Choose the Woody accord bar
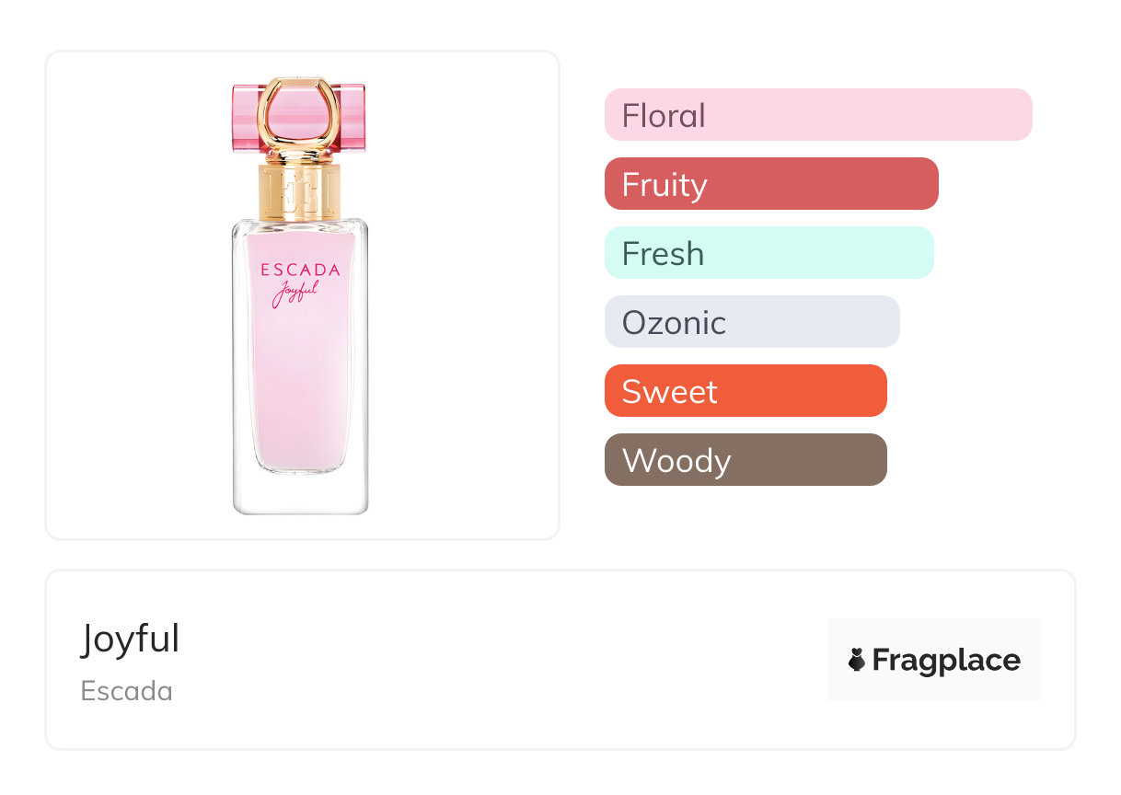The width and height of the screenshot is (1121, 795). 745,460
